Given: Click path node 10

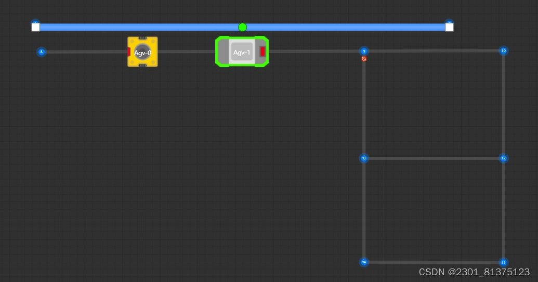Looking at the screenshot, I should click(x=503, y=51).
